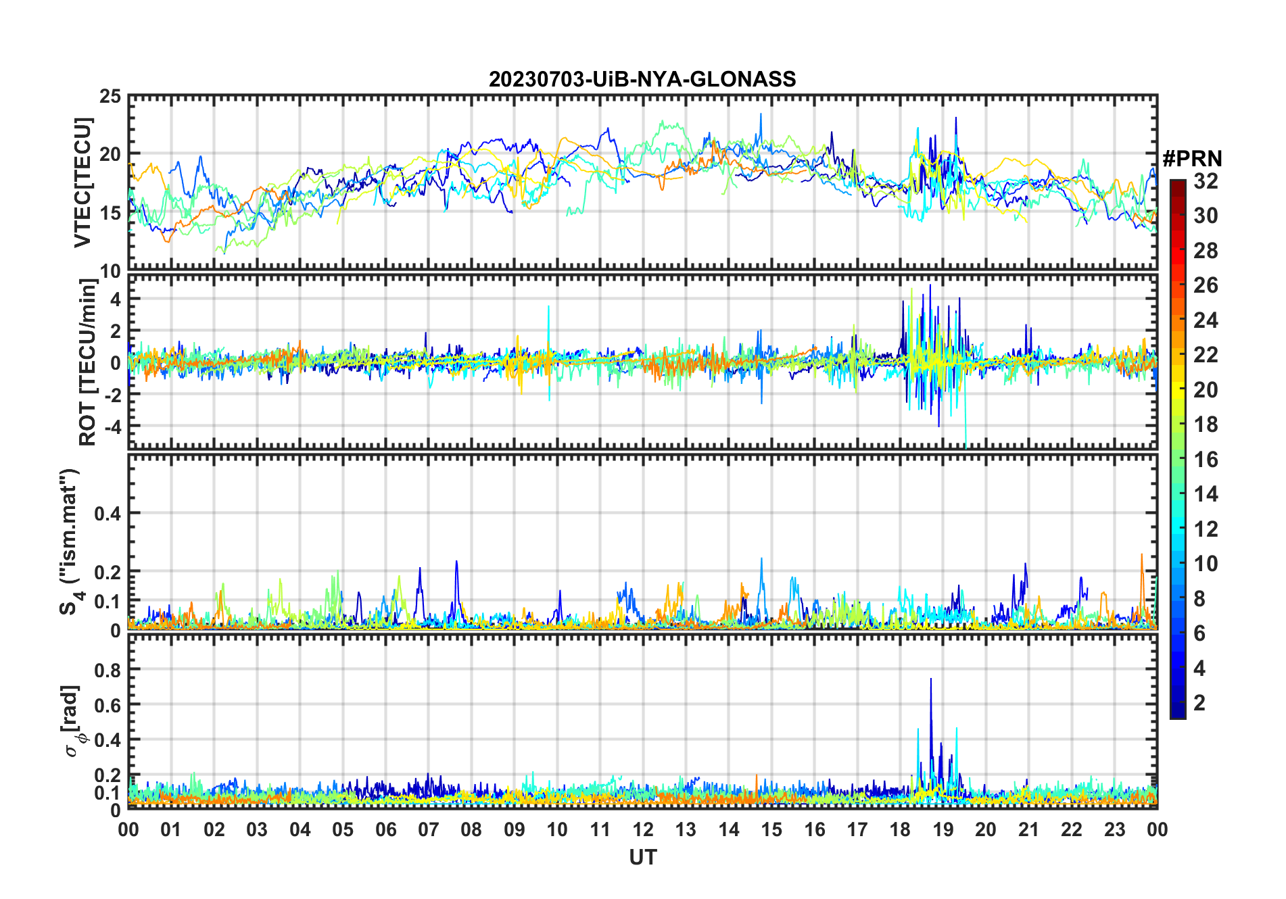Click ROT axis tick label -4
This screenshot has height=899, width=1286.
(x=114, y=427)
